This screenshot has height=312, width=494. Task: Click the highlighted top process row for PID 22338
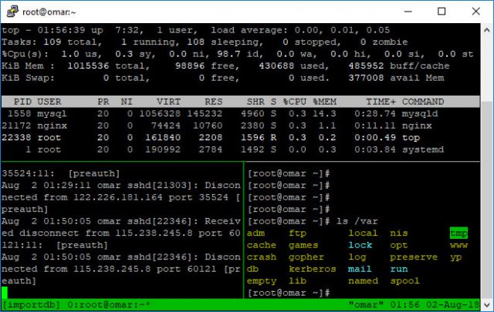tap(232, 136)
